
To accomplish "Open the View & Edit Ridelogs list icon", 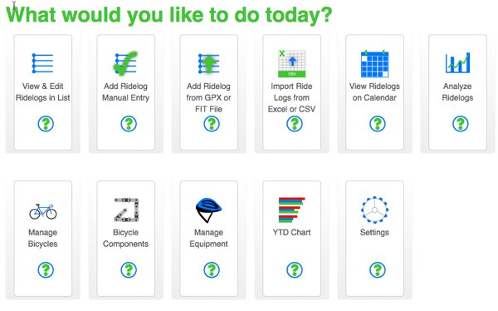I will click(42, 63).
